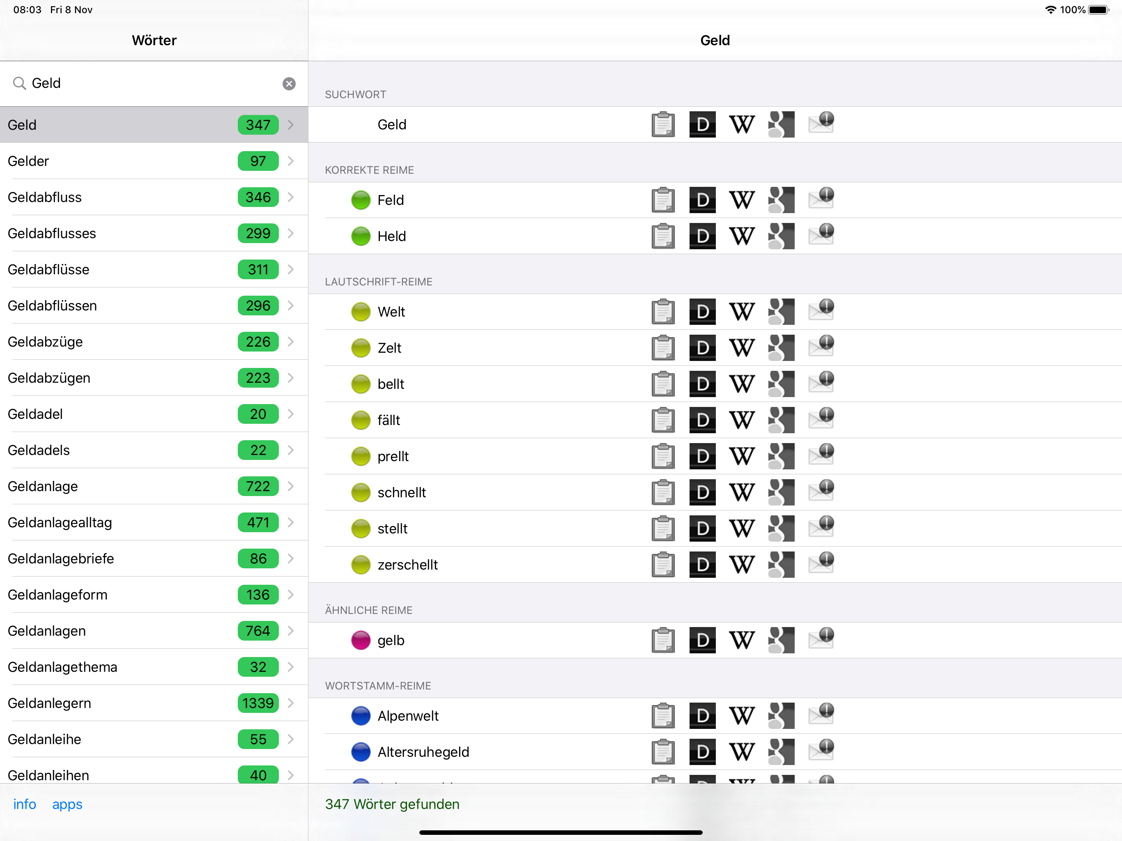This screenshot has width=1122, height=841.
Task: Expand the 'Geldanlage' entry chevron
Action: pyautogui.click(x=291, y=486)
